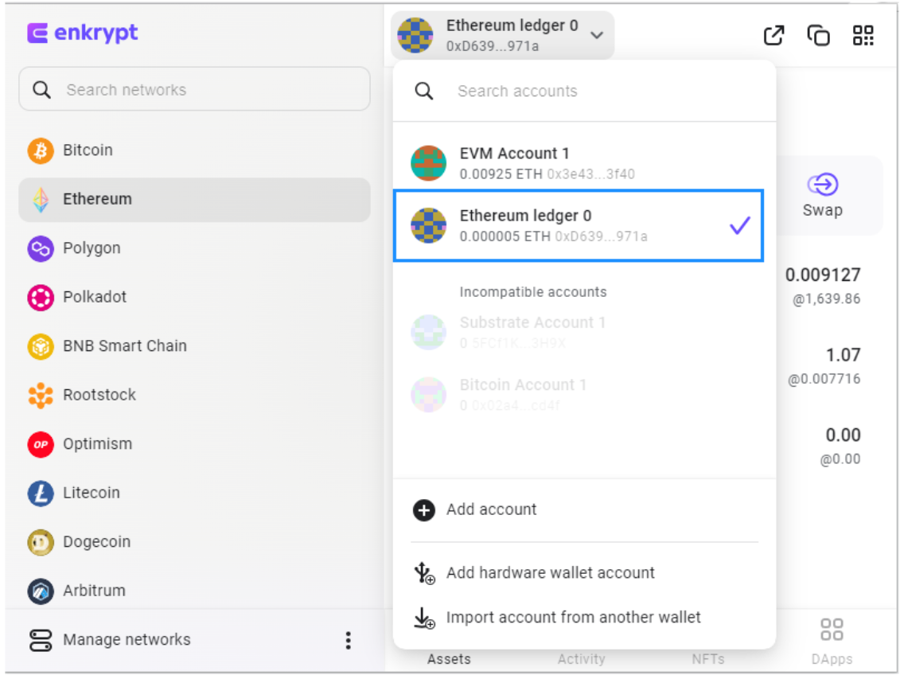Select the Polygon network icon
This screenshot has width=904, height=675.
[x=41, y=248]
